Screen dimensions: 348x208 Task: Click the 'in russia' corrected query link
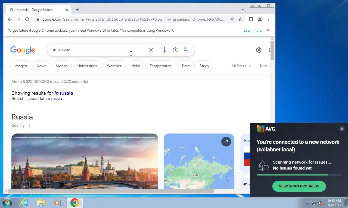coord(64,93)
